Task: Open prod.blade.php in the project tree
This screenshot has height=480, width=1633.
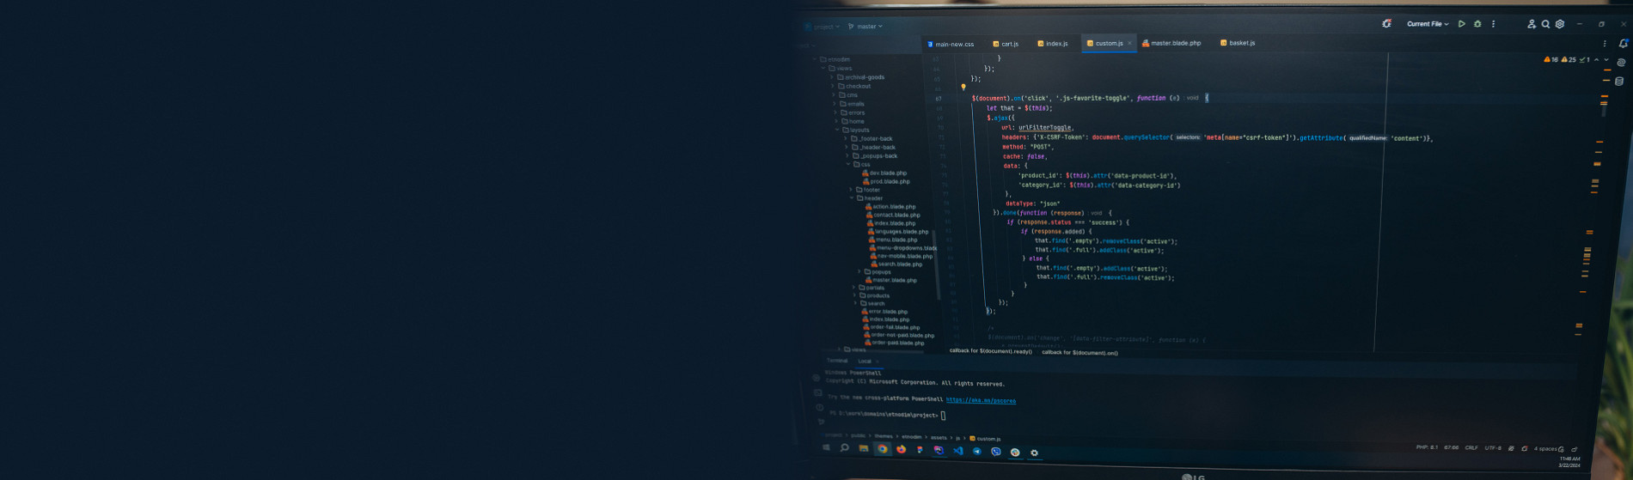Action: [886, 181]
